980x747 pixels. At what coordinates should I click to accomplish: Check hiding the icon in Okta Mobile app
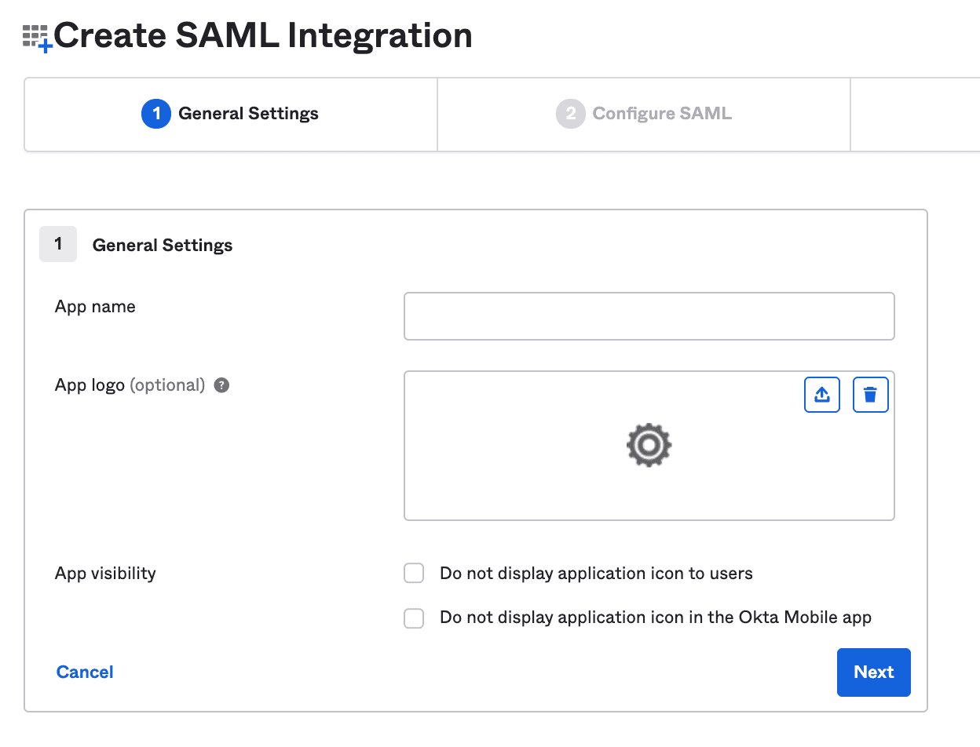coord(414,618)
